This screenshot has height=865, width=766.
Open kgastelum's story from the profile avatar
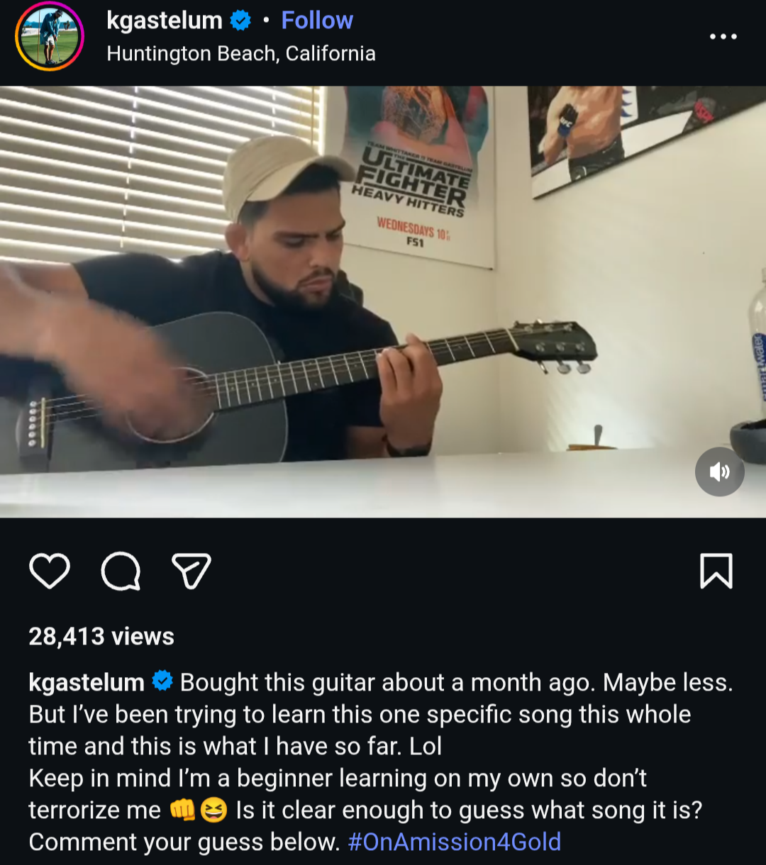click(50, 37)
